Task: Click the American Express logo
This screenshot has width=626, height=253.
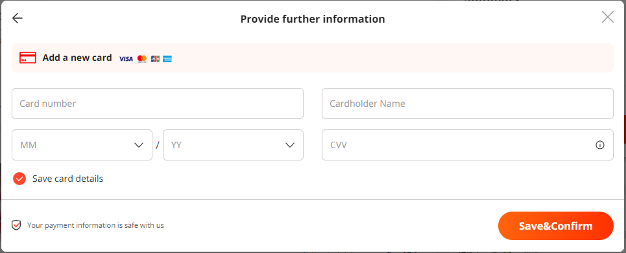Action: [167, 59]
